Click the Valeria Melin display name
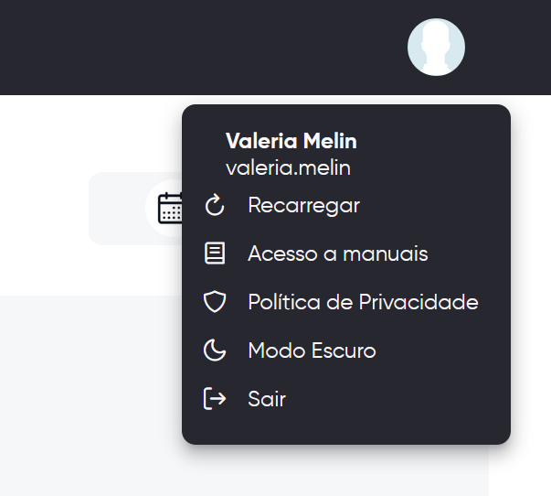Viewport: 551px width, 496px height. point(291,142)
